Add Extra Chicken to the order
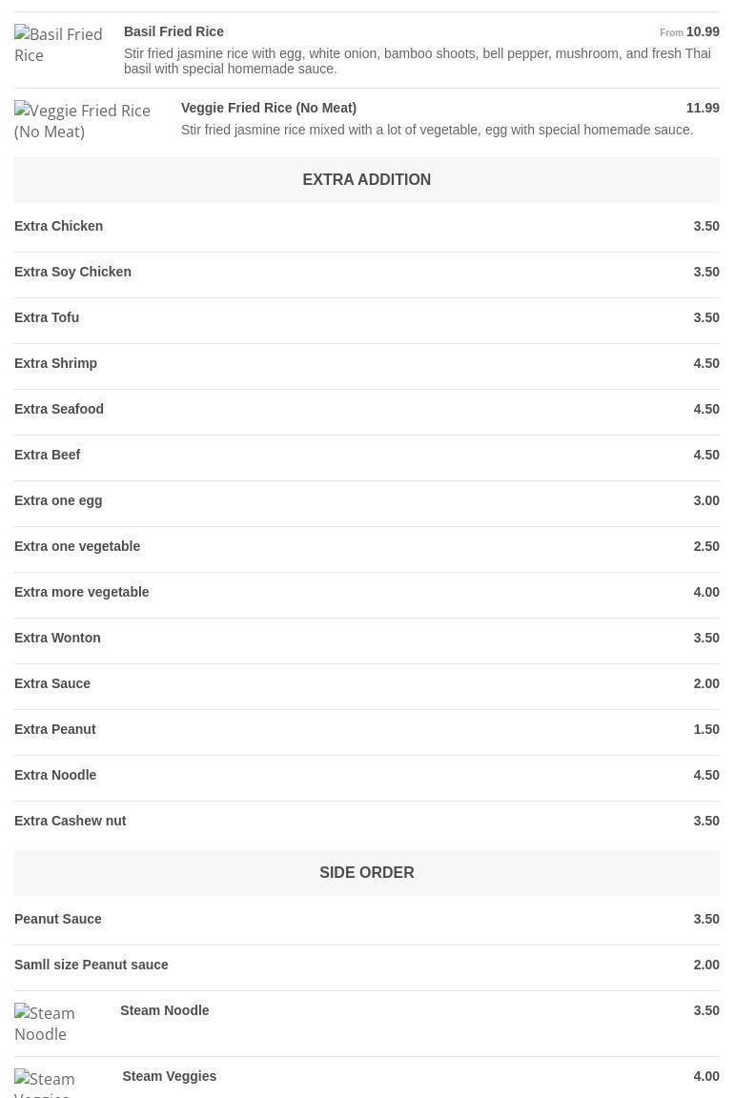Screen dimensions: 734x1098 [59, 226]
